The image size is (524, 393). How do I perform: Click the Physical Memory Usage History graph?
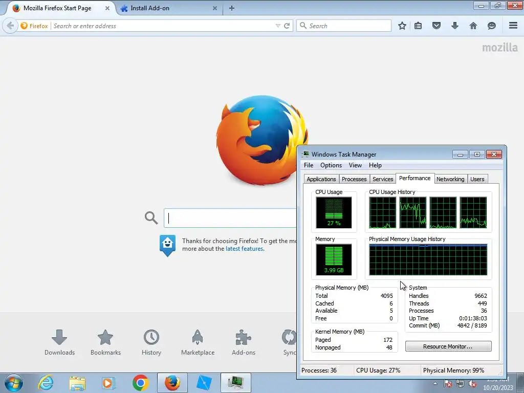point(428,259)
